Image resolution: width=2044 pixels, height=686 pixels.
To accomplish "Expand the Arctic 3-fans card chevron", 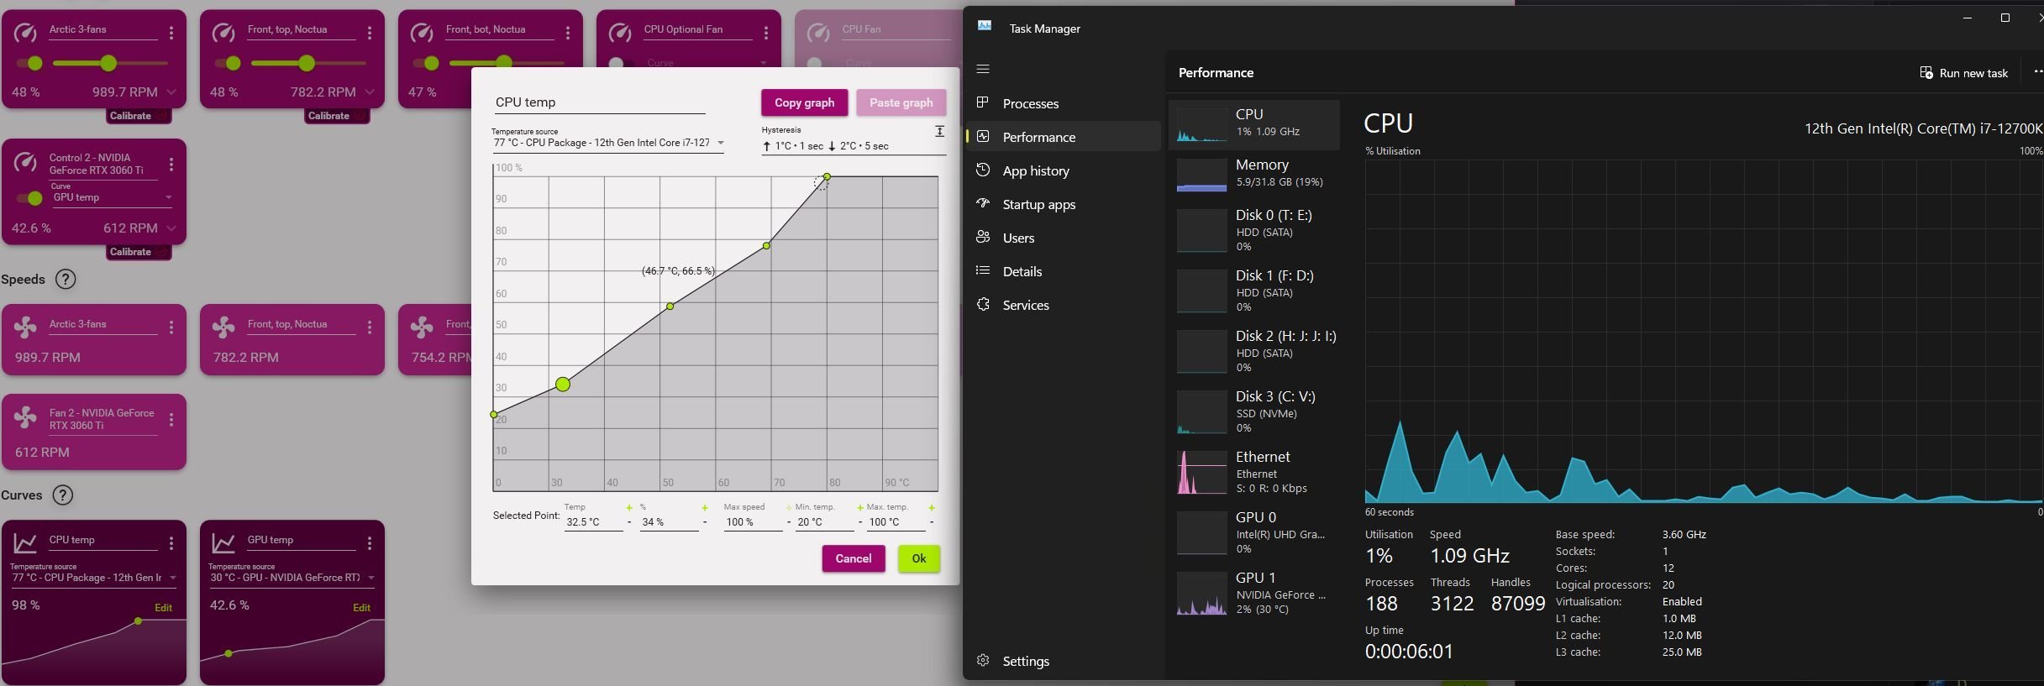I will 171,92.
